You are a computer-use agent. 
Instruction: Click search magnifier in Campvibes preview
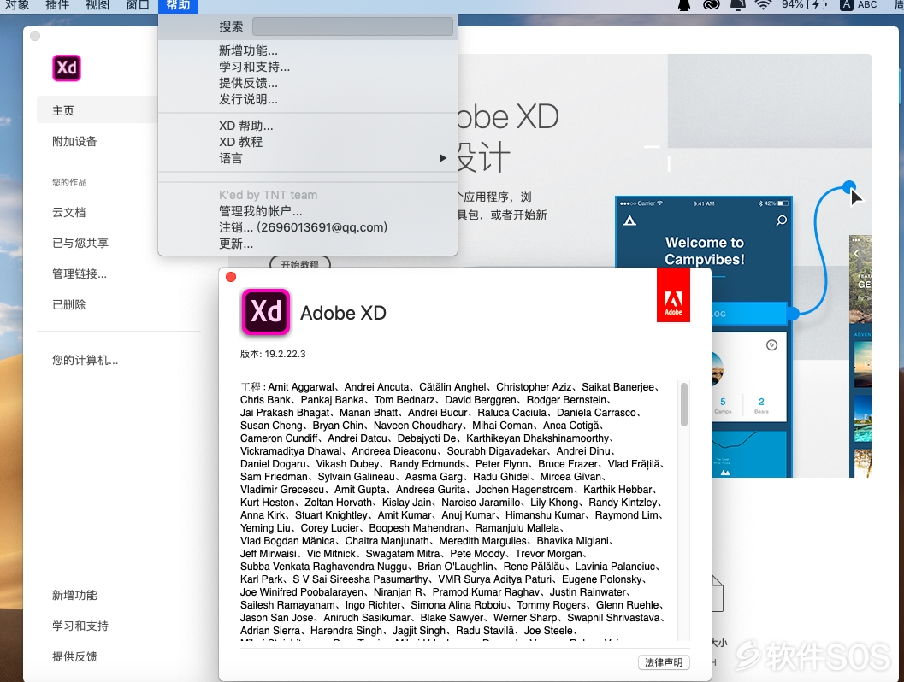click(781, 220)
